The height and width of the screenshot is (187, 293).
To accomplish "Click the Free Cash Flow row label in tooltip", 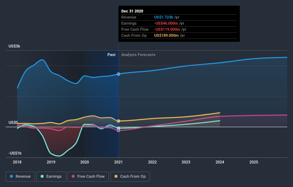I will pos(135,29).
